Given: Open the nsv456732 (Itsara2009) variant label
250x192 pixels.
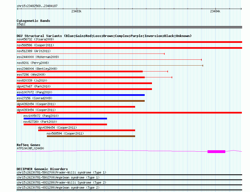Looking at the screenshot, I should [35, 39].
